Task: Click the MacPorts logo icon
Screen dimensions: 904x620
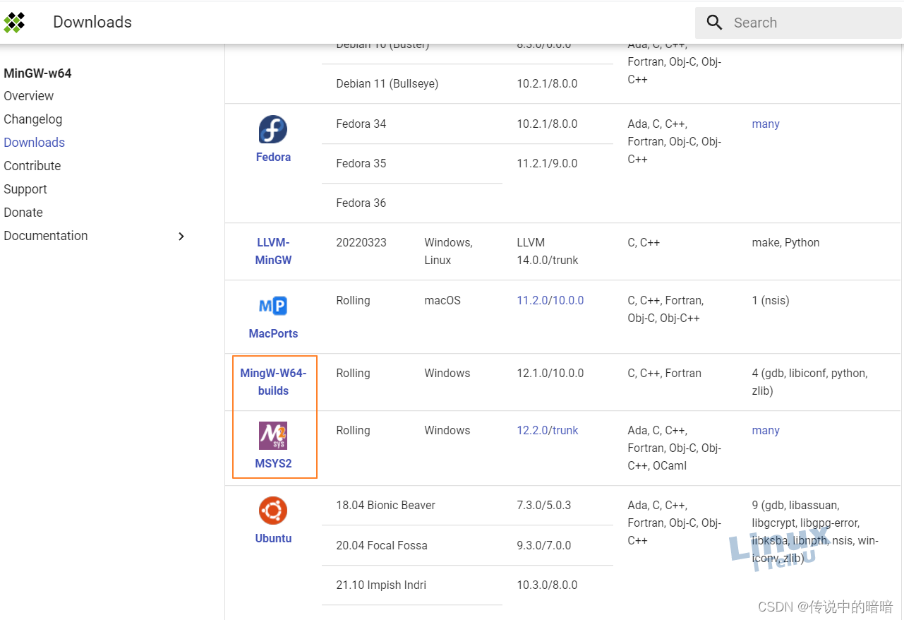Action: (273, 306)
